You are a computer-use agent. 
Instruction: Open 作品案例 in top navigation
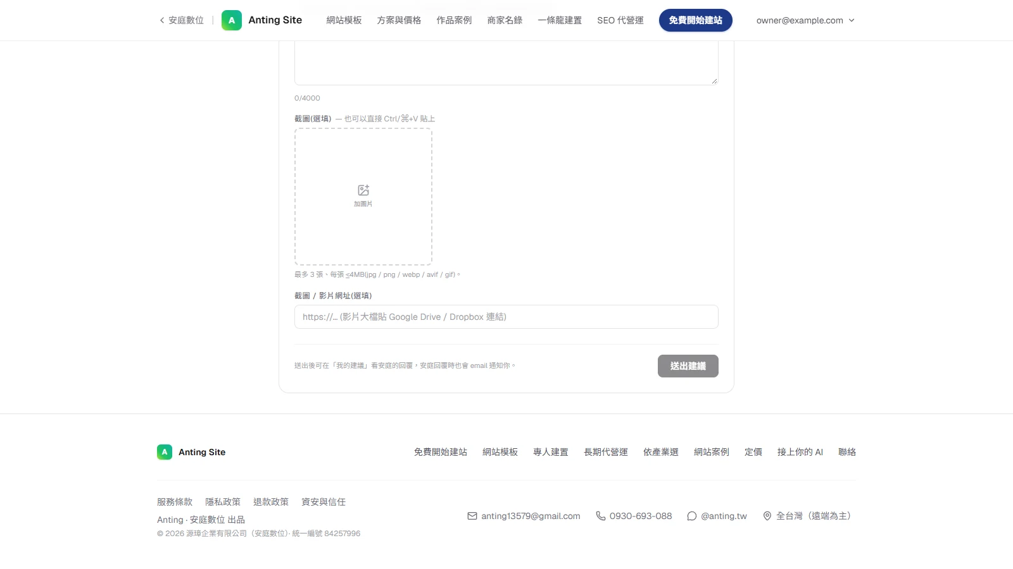pyautogui.click(x=454, y=20)
